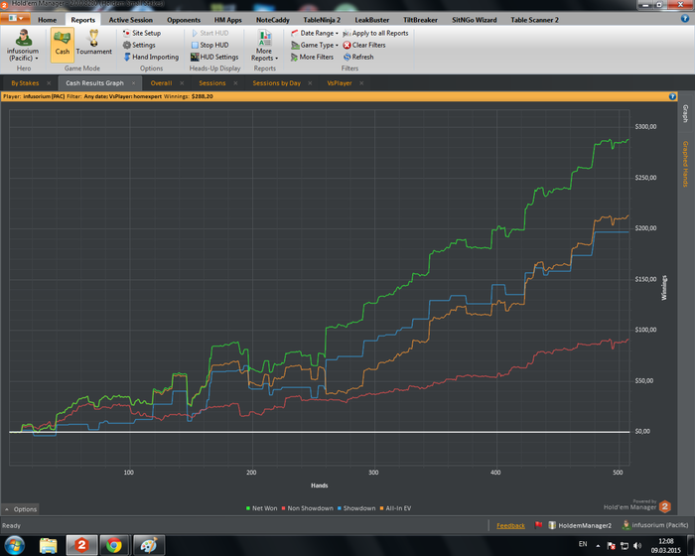Close the Cash Results Graph tab
Screen dimensions: 695x556
pyautogui.click(x=133, y=83)
